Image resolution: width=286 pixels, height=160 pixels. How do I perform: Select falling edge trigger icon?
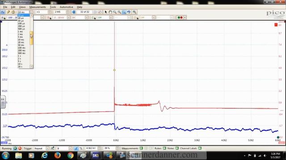pyautogui.click(x=81, y=148)
